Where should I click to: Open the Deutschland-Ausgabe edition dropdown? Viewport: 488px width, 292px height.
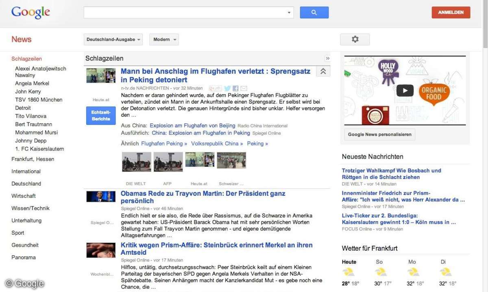113,39
